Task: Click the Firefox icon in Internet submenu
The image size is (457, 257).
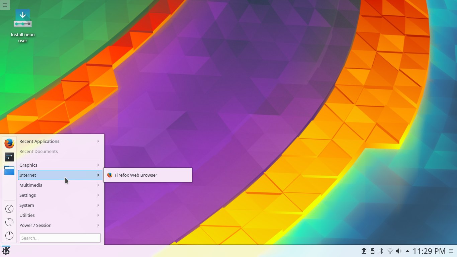Action: (x=109, y=175)
